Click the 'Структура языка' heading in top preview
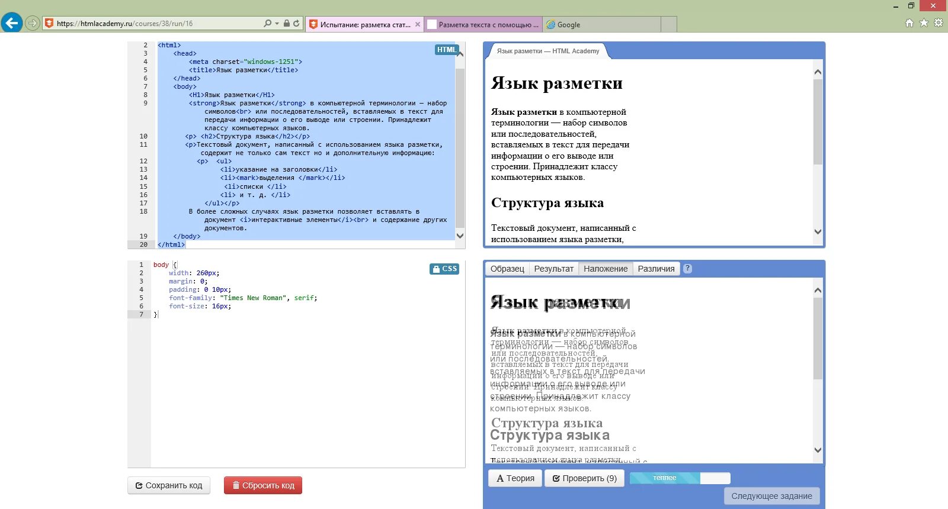 point(547,203)
